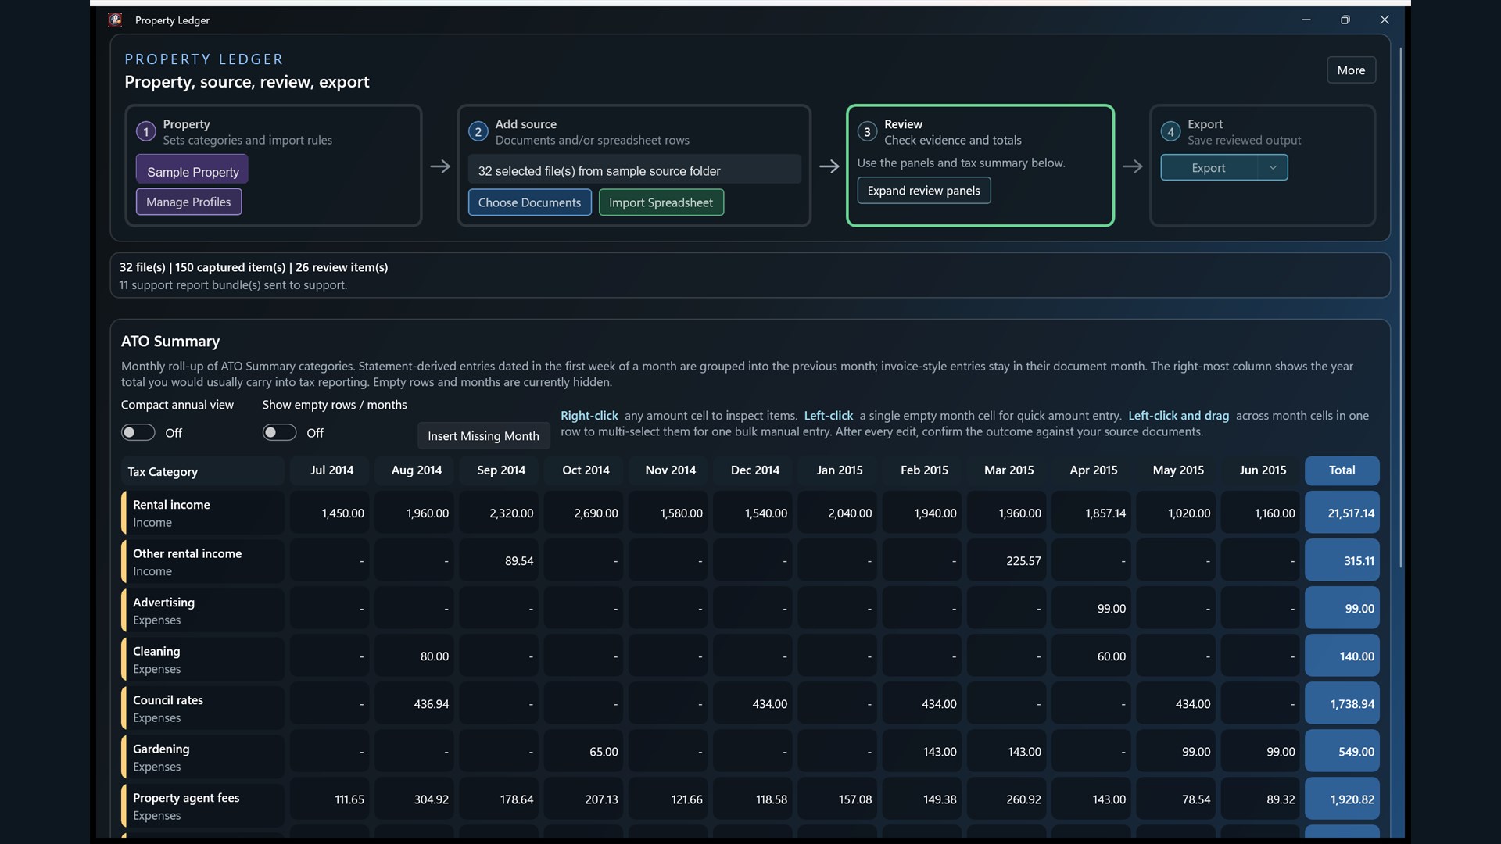Select the Oct 2014 column header
The height and width of the screenshot is (844, 1501).
tap(586, 470)
